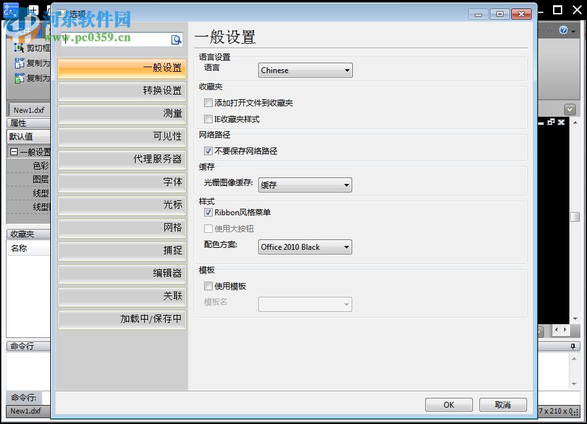Click the undock icon on the properties panel
Image resolution: width=587 pixels, height=424 pixels.
[551, 121]
